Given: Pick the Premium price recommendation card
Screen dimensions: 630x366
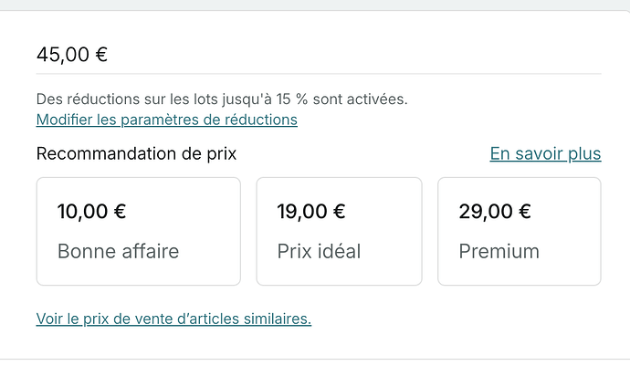Looking at the screenshot, I should (x=519, y=231).
